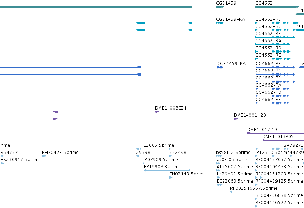Click the CG4662 gene bar glyph
304x208 pixels.
pos(277,7)
